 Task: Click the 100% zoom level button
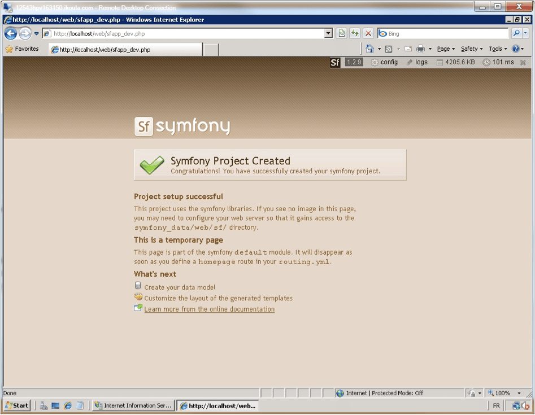(x=499, y=393)
